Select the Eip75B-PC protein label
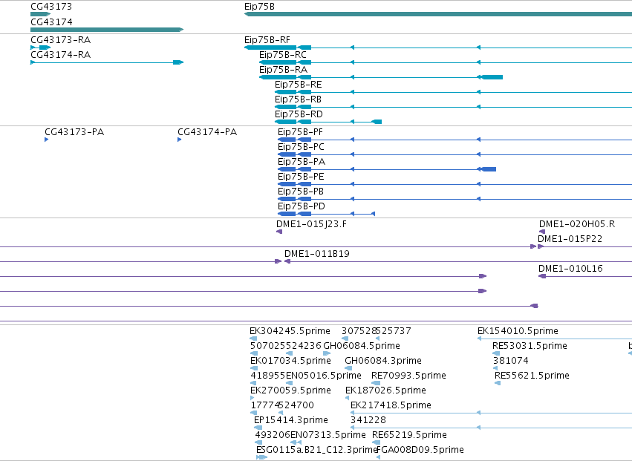632x461 pixels. pyautogui.click(x=301, y=147)
